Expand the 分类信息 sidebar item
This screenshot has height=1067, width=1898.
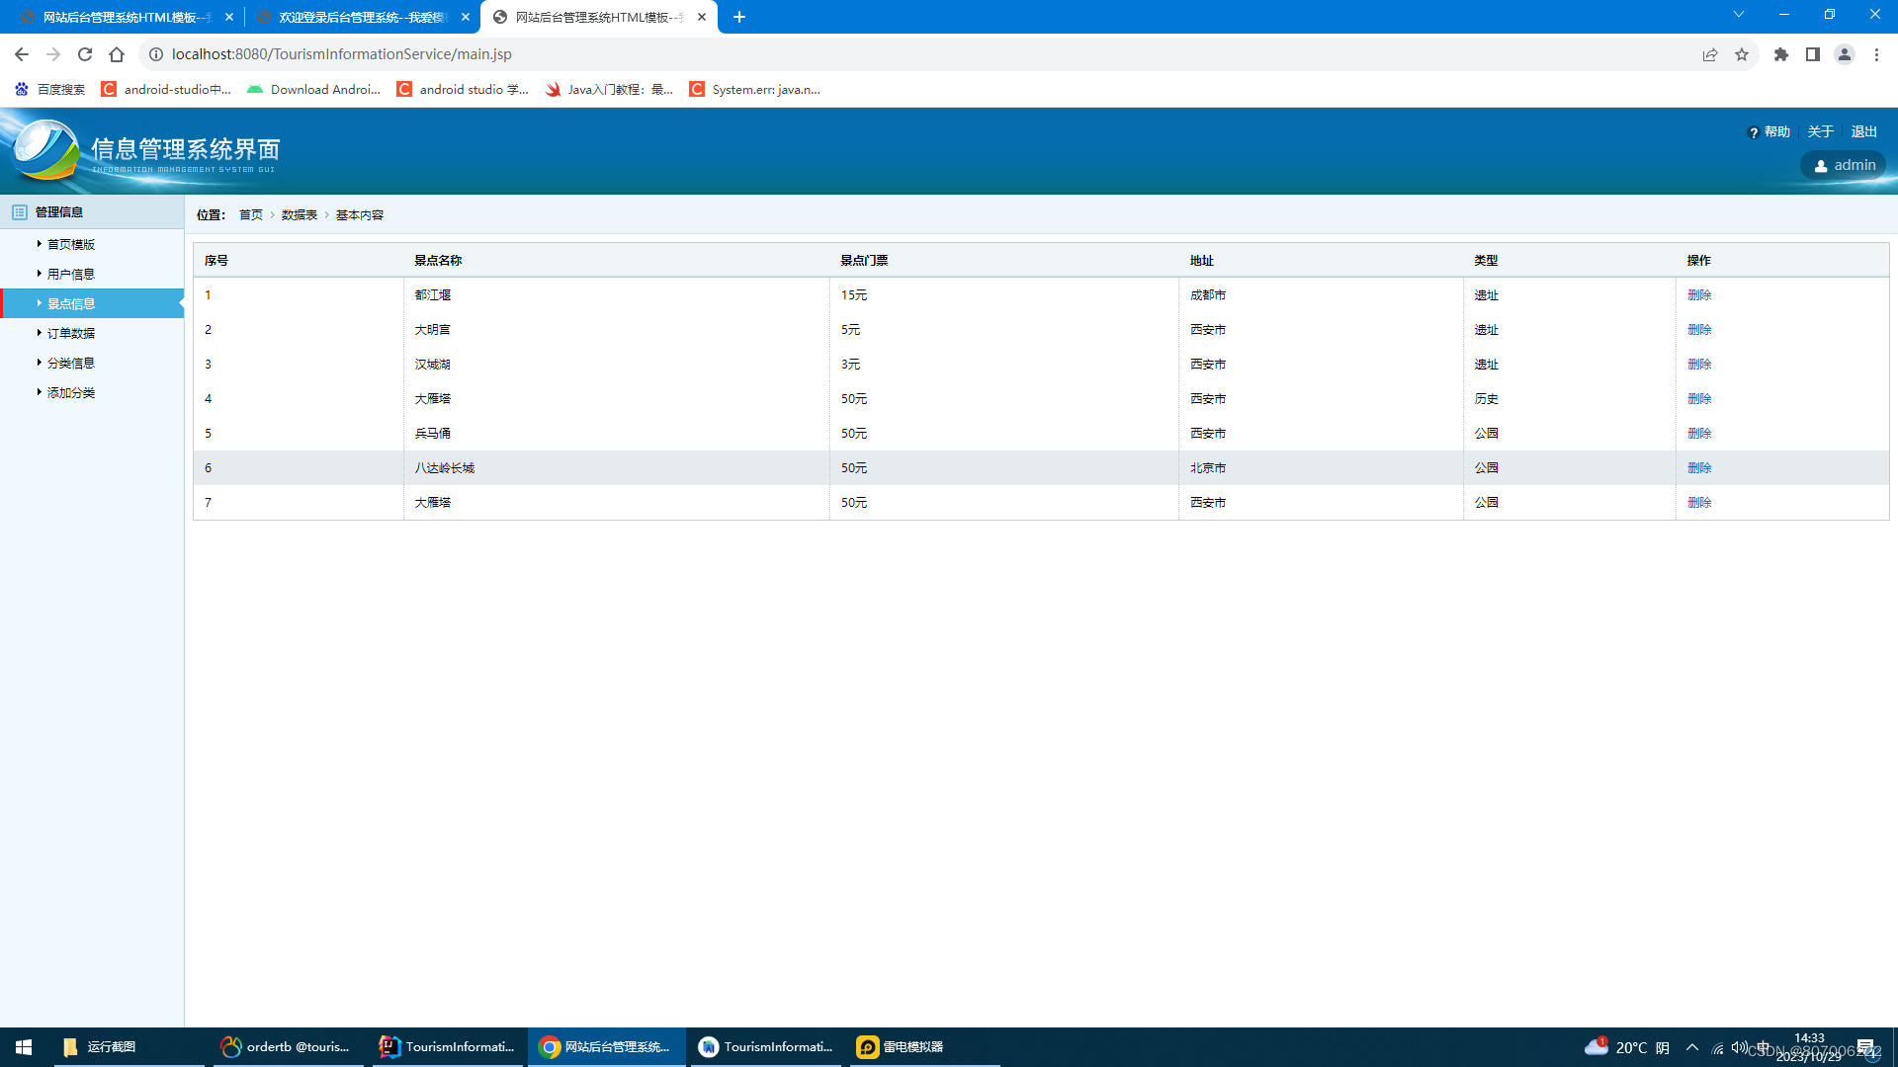(71, 363)
